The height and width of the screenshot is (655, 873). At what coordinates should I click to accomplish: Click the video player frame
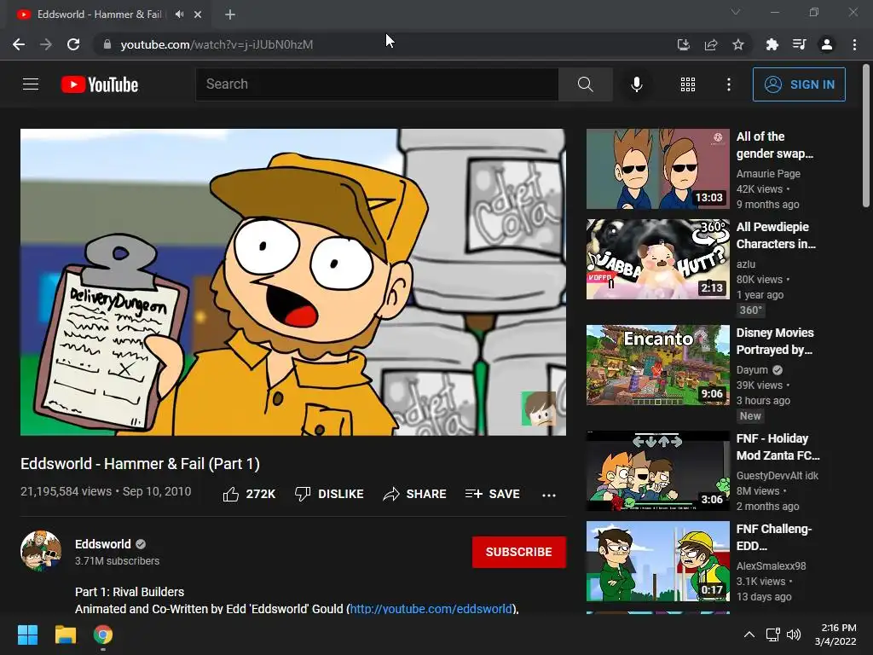293,281
